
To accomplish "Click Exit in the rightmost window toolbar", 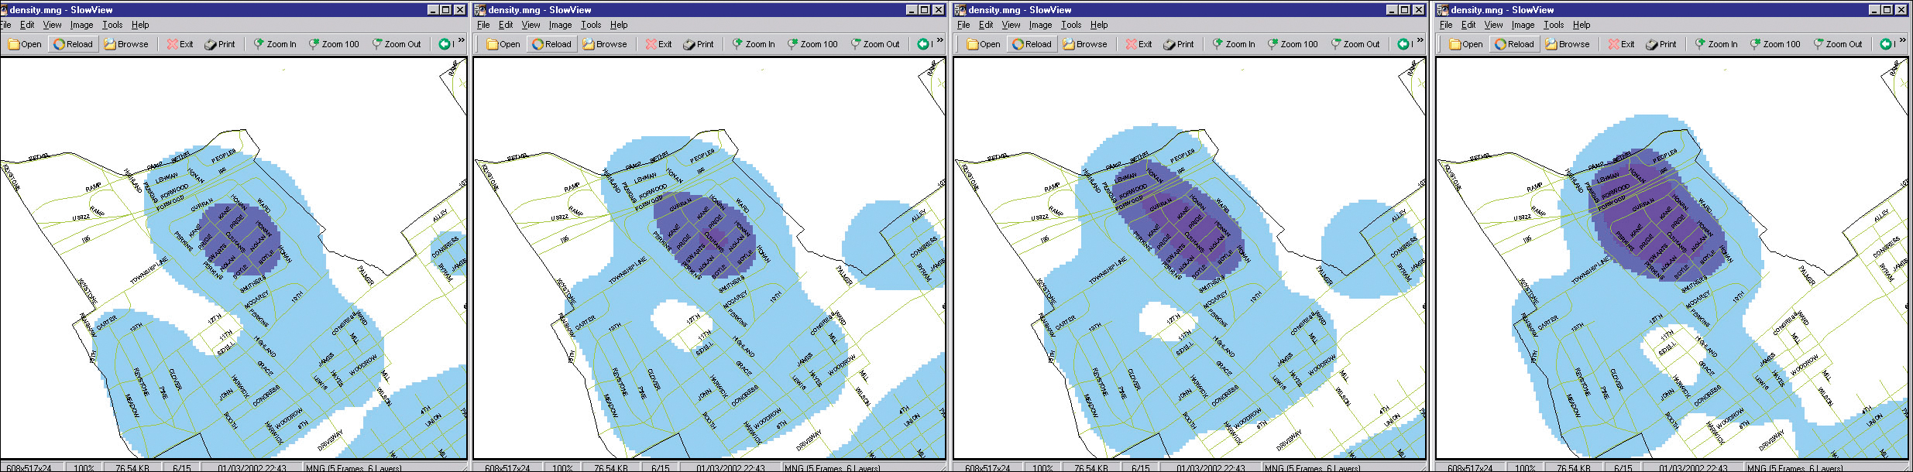I will [1622, 44].
